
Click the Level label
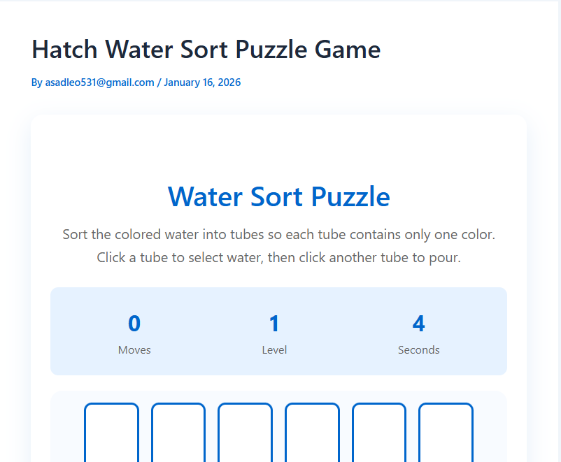point(274,350)
